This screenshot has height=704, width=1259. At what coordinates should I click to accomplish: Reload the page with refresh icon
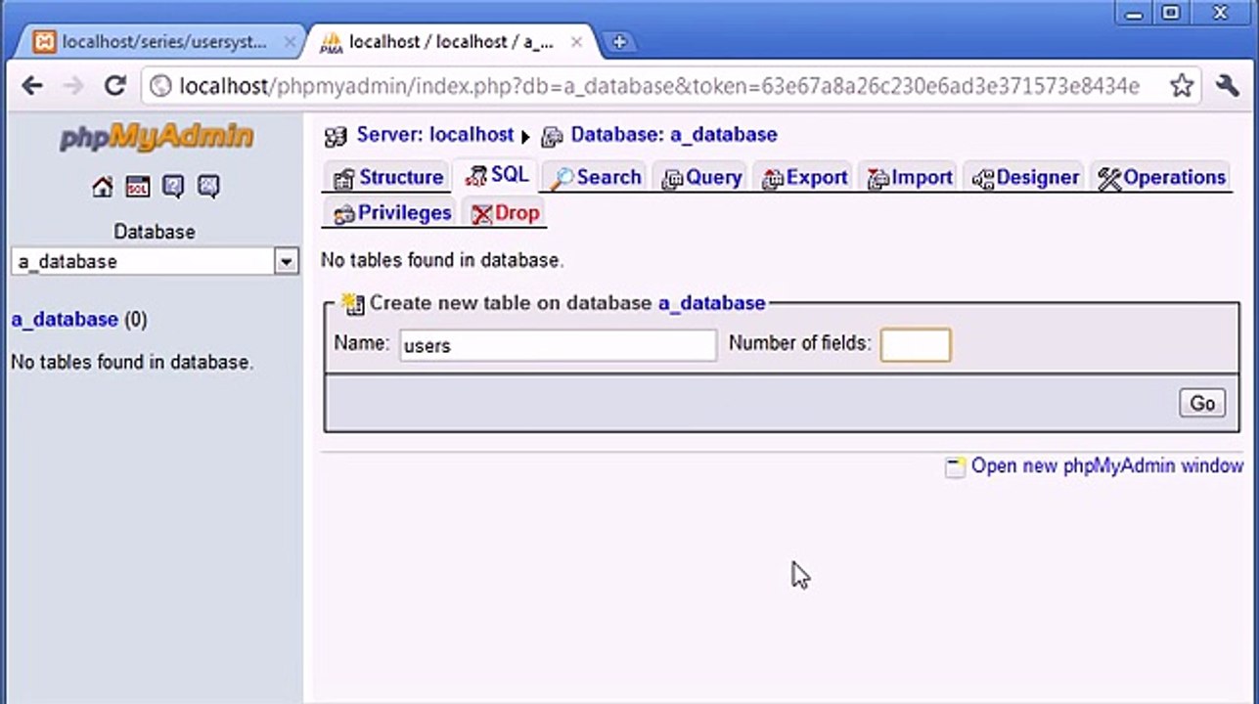(115, 86)
